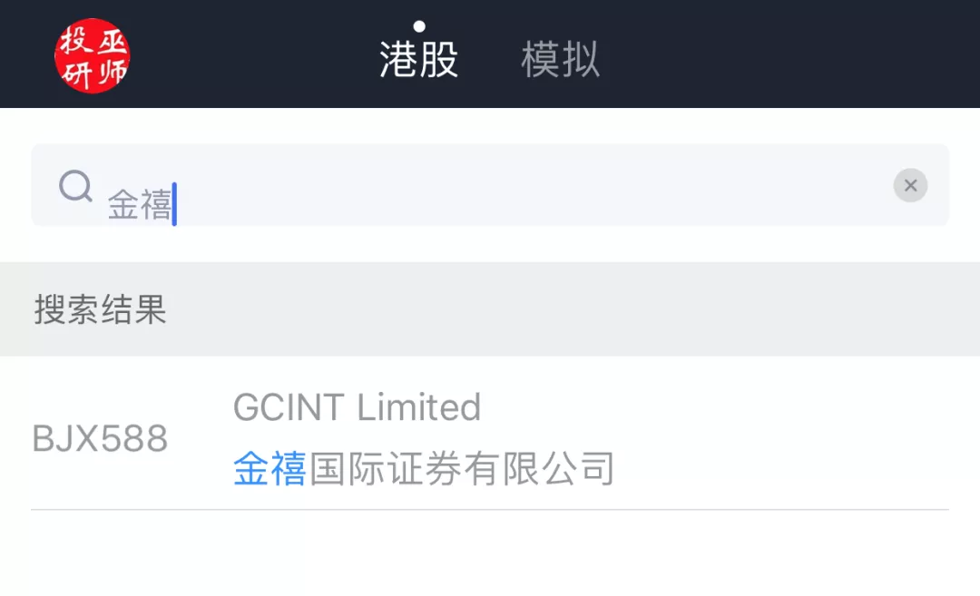Click the BJX588 stock code
Image resolution: width=980 pixels, height=596 pixels.
pos(100,438)
